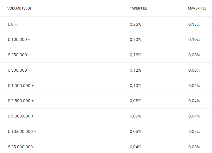212x153 pixels.
Task: Click the € 250.000 + volume row label
Action: (x=19, y=55)
